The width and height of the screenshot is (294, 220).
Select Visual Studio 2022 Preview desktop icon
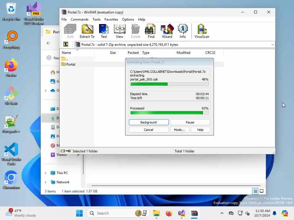[34, 13]
